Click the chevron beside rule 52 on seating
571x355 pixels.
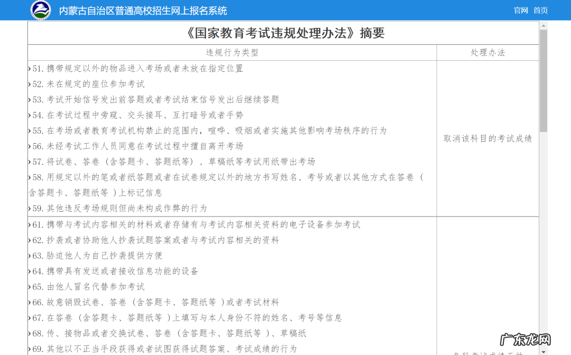click(x=31, y=83)
